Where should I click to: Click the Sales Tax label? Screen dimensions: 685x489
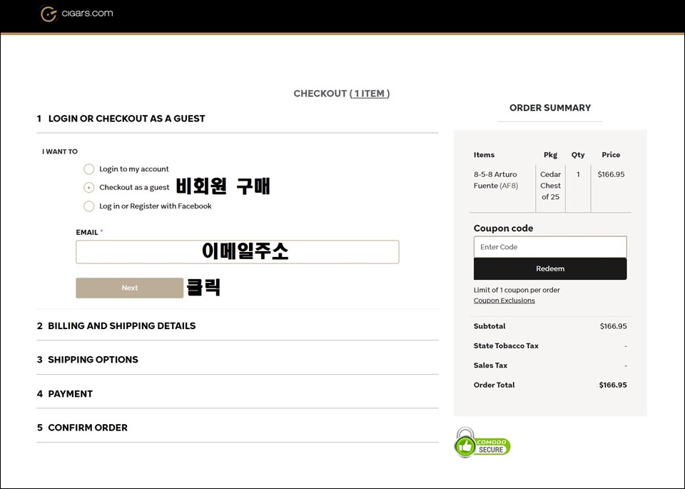click(x=490, y=366)
